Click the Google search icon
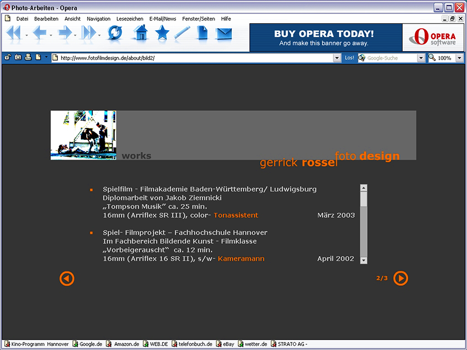This screenshot has width=467, height=350. (x=362, y=58)
